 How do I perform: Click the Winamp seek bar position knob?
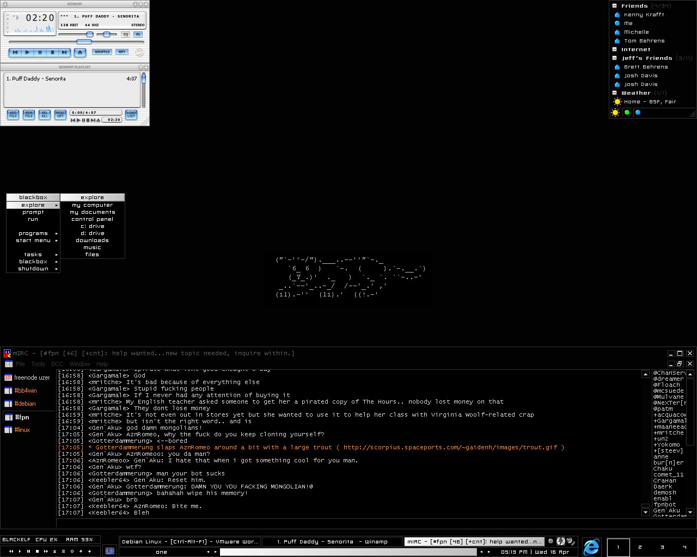pos(84,42)
